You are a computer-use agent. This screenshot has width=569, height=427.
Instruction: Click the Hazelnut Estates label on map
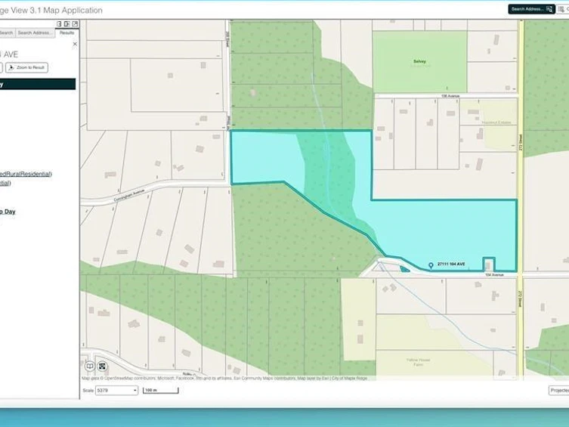(x=496, y=122)
